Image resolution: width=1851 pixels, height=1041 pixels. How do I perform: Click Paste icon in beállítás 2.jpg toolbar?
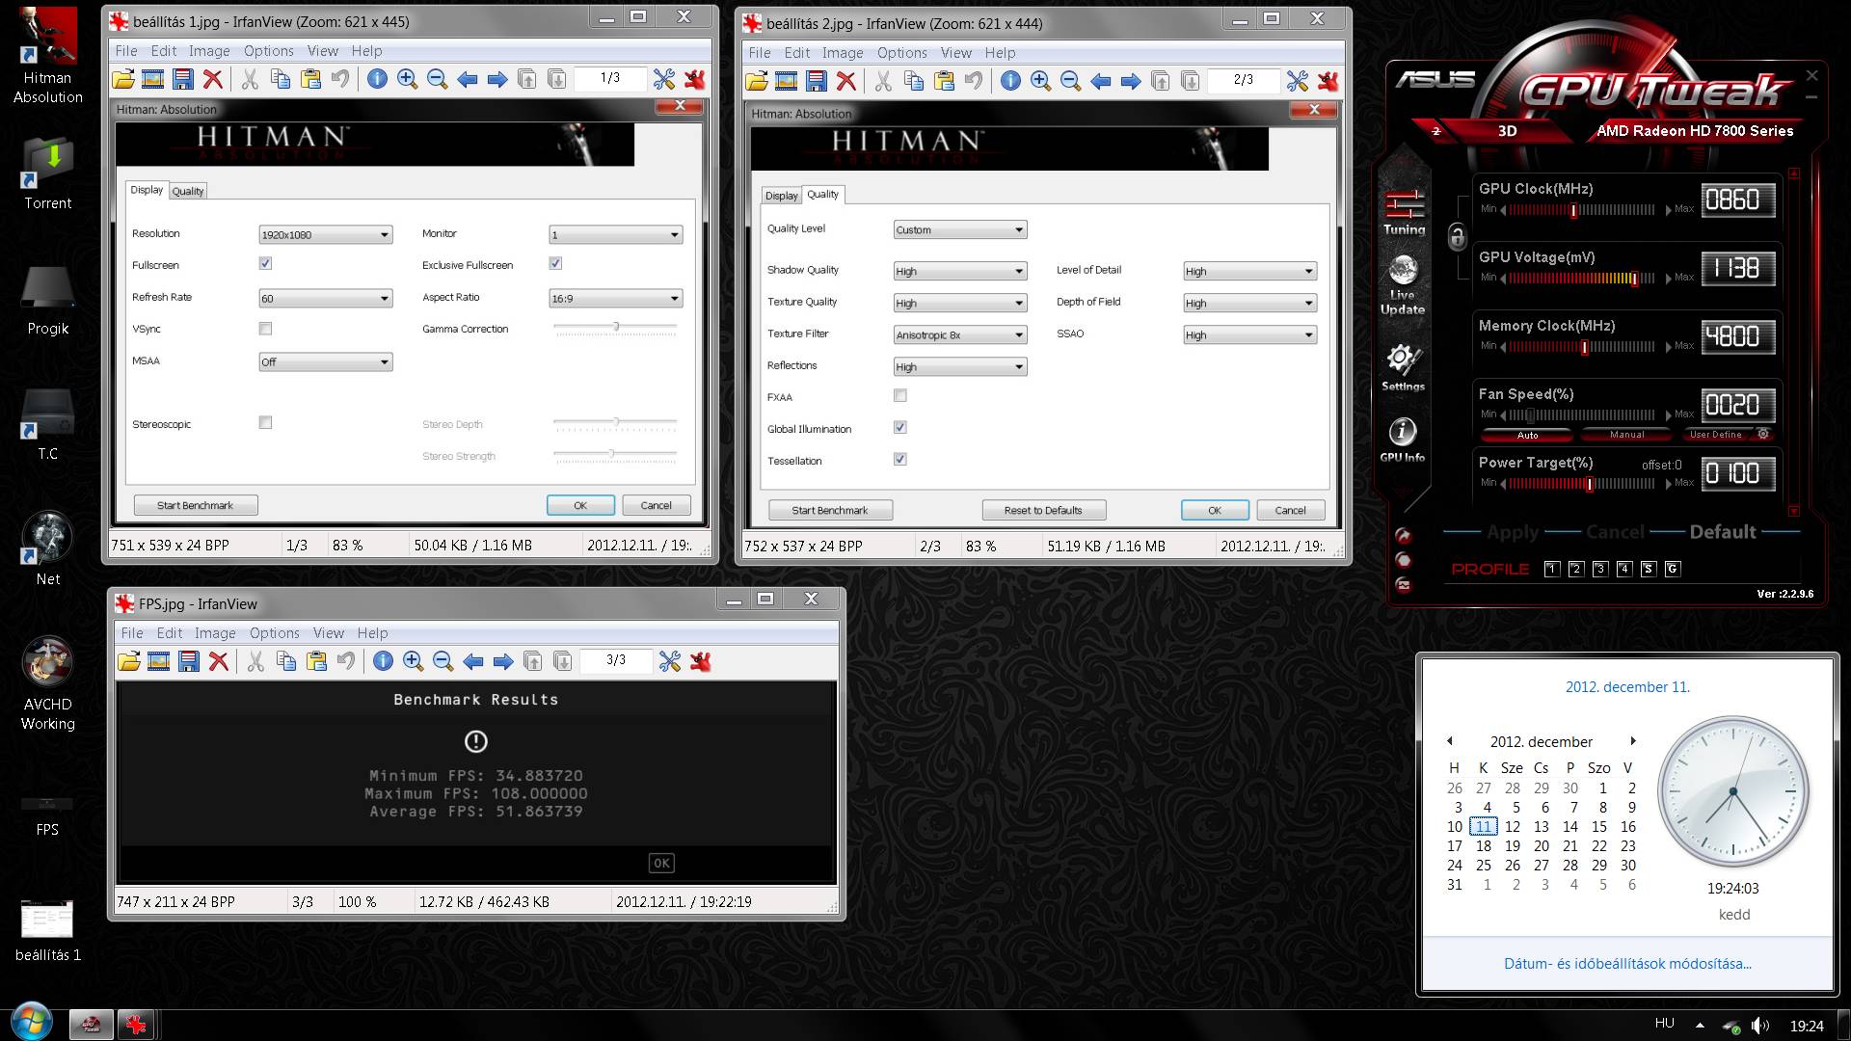pyautogui.click(x=944, y=81)
